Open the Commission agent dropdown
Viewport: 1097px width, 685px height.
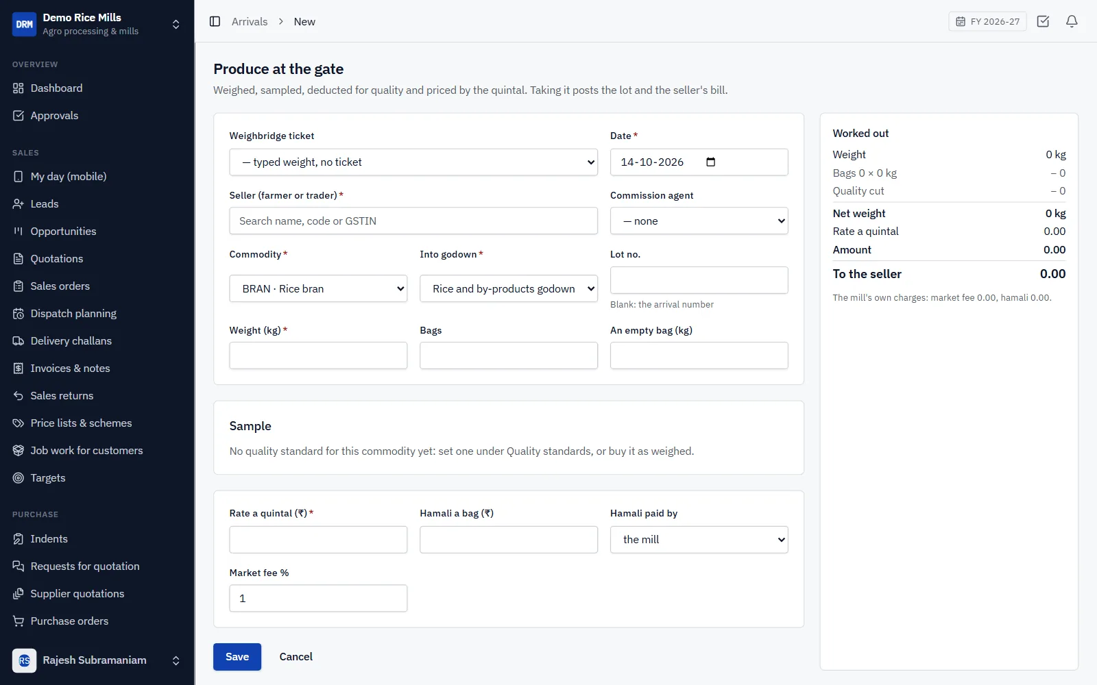699,221
